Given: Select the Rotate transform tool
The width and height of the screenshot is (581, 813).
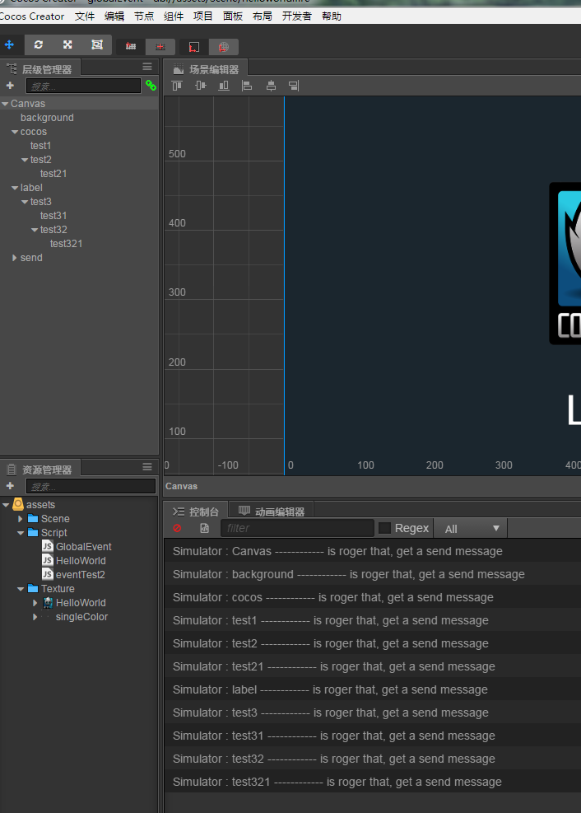Looking at the screenshot, I should pos(39,45).
